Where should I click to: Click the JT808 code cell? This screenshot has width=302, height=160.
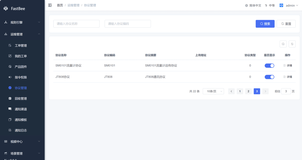click(108, 77)
